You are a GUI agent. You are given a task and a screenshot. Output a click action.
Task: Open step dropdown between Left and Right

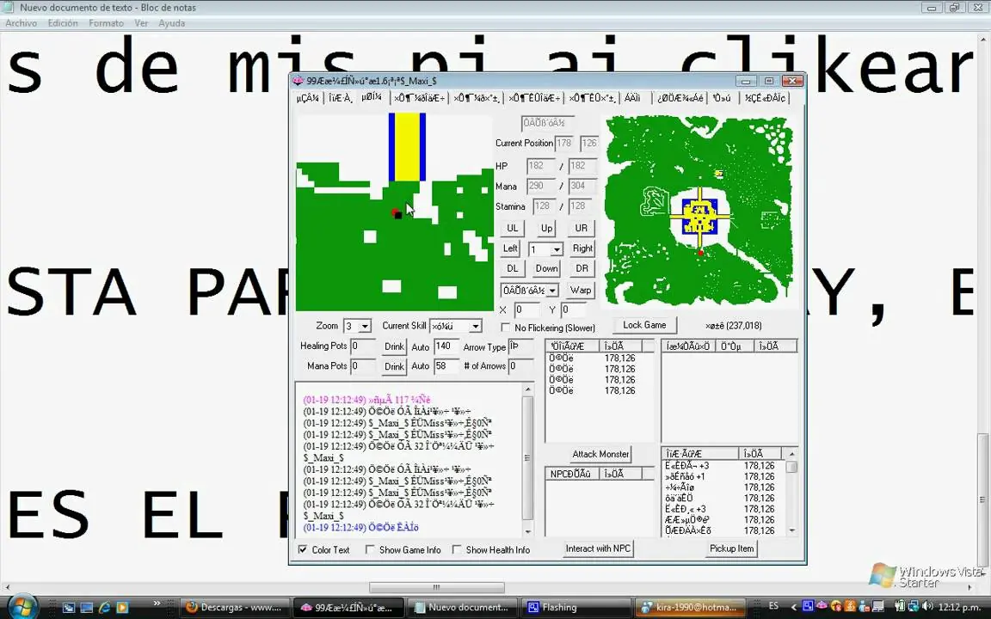(x=557, y=249)
